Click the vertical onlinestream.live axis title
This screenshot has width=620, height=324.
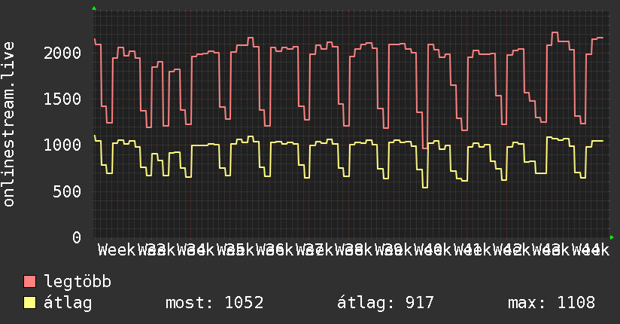click(x=9, y=124)
